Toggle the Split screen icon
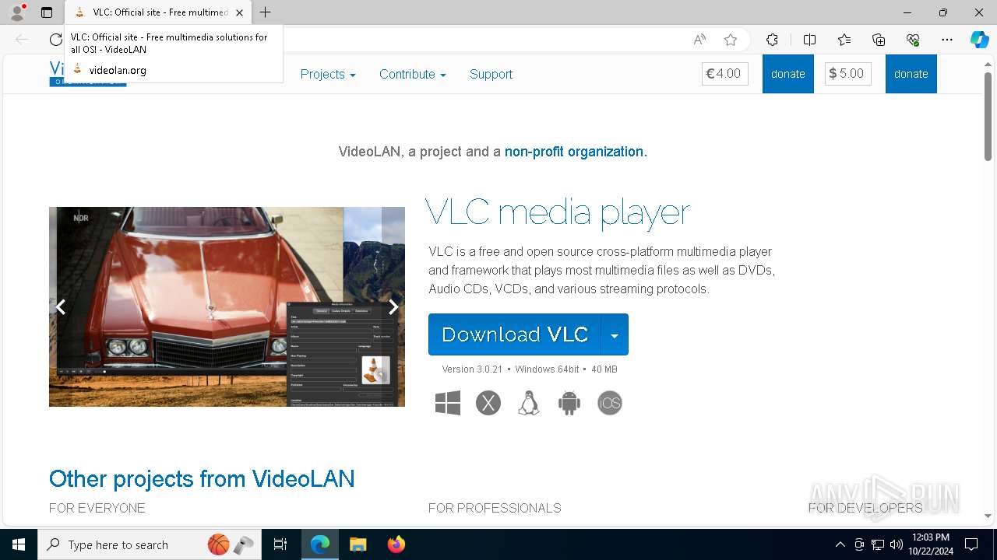Viewport: 997px width, 560px height. tap(809, 40)
